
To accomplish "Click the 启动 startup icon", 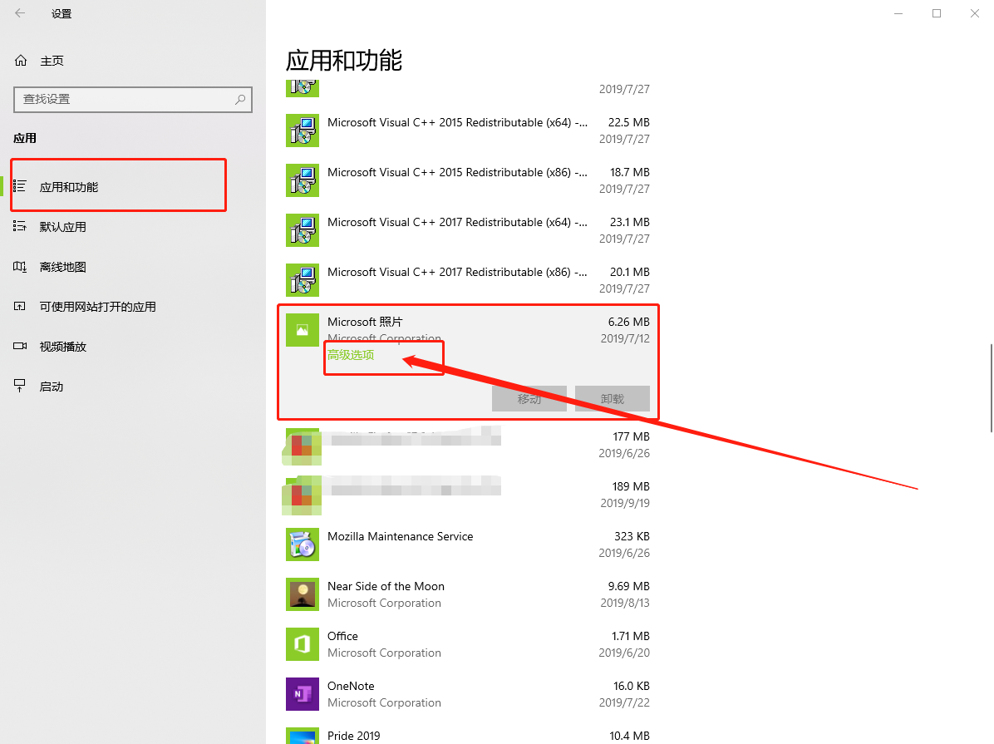I will pyautogui.click(x=20, y=386).
